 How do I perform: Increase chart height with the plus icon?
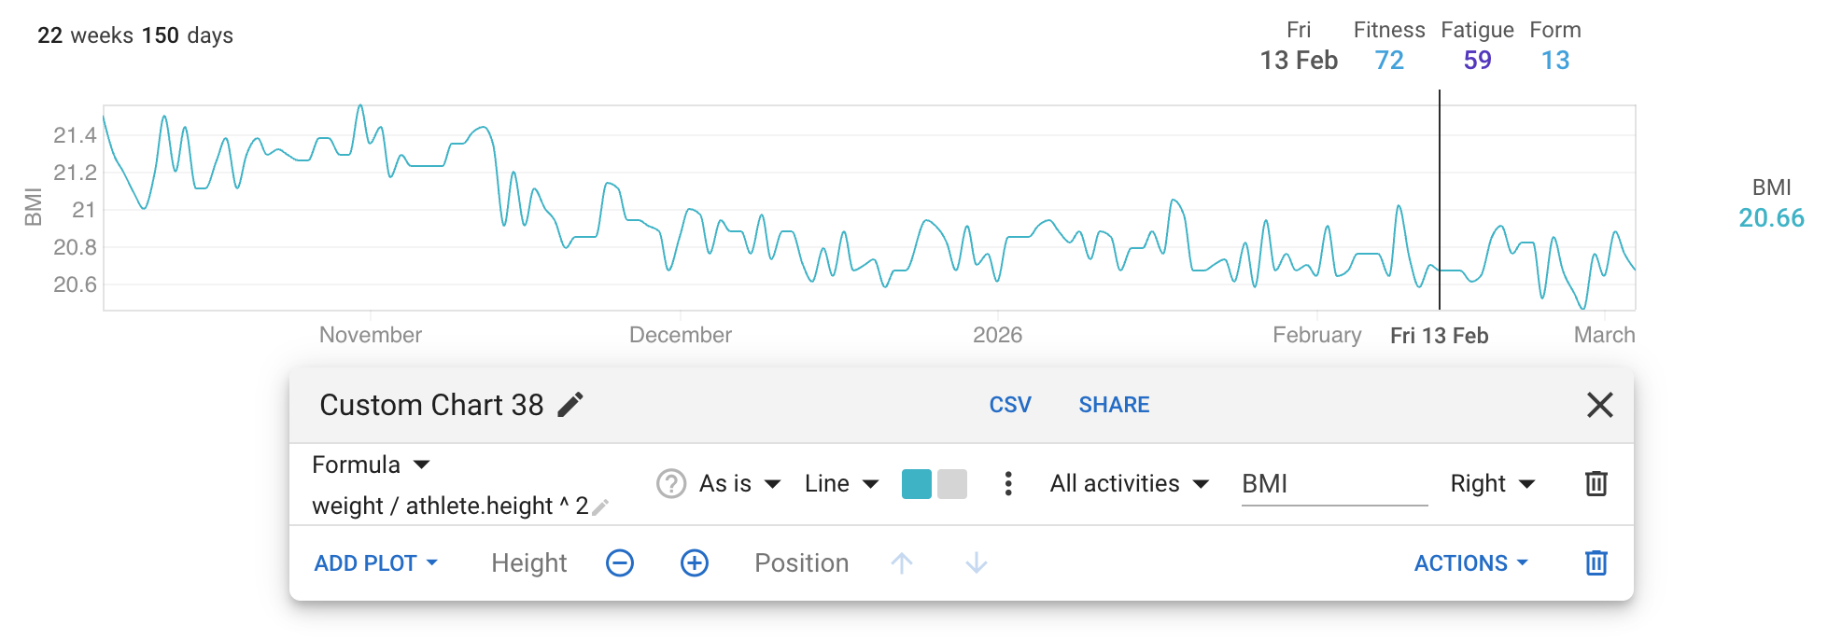(693, 562)
